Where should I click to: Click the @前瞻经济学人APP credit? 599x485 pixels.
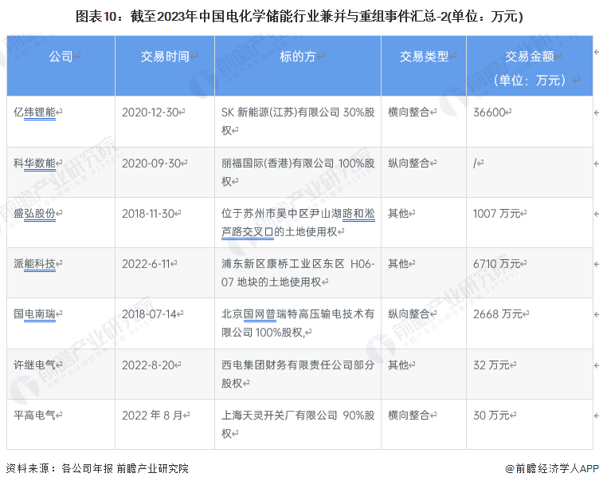tap(552, 468)
